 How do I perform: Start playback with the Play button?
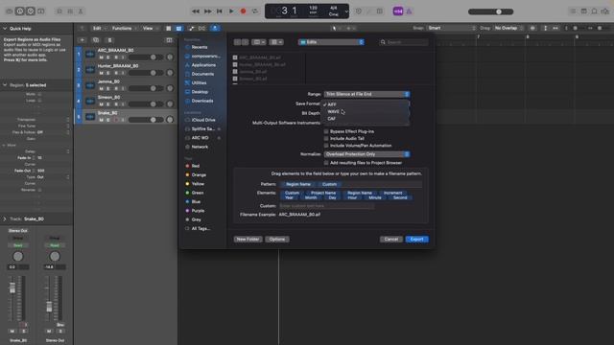pos(231,11)
